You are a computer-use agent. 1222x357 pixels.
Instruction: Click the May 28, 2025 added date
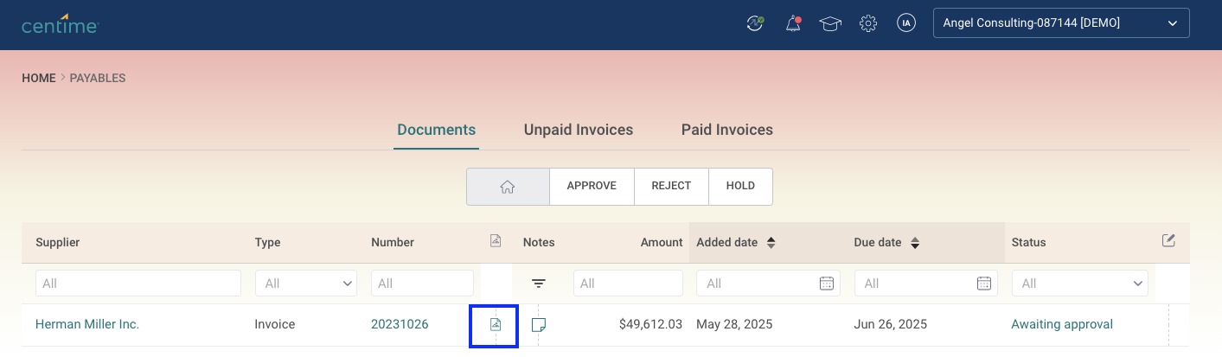click(x=734, y=325)
